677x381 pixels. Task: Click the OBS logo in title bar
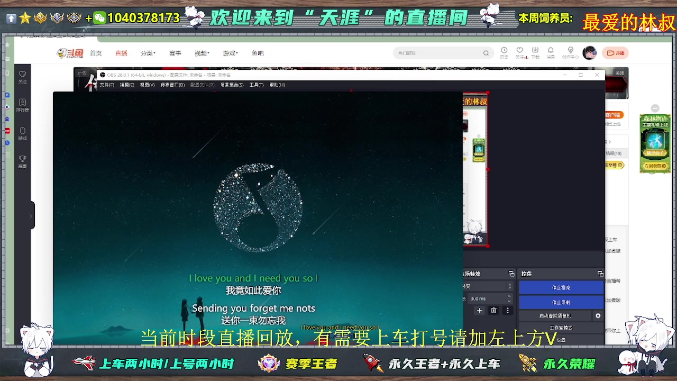pyautogui.click(x=103, y=75)
